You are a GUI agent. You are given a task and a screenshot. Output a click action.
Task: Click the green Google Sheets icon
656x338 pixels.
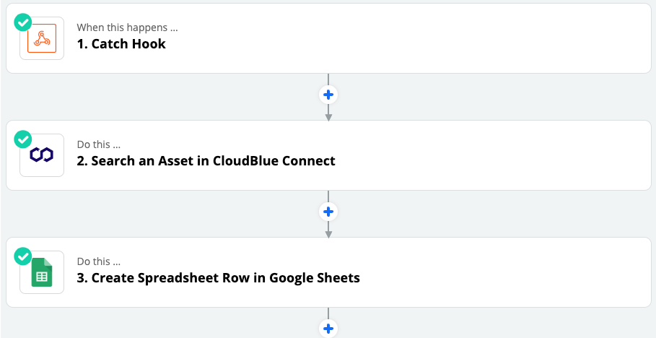(42, 272)
